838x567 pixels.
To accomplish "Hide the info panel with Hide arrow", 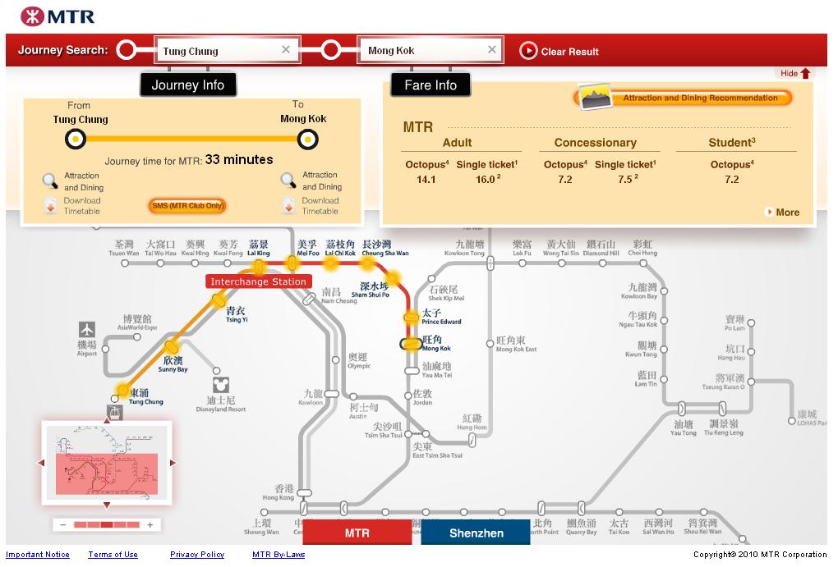I will (795, 73).
